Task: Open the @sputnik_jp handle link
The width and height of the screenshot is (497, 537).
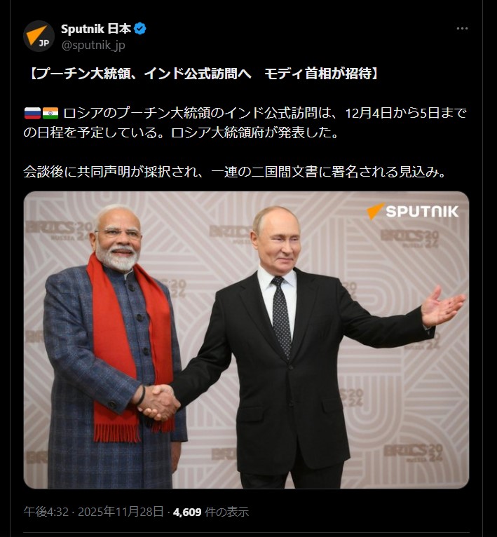Action: coord(93,45)
